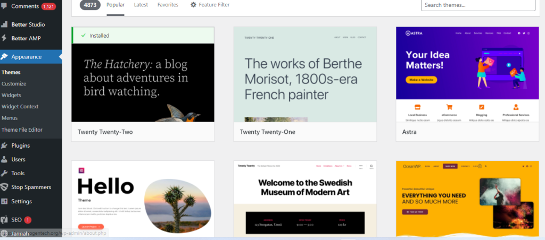This screenshot has width=545, height=240.
Task: Select the OceanWP theme preview
Action: (467, 199)
